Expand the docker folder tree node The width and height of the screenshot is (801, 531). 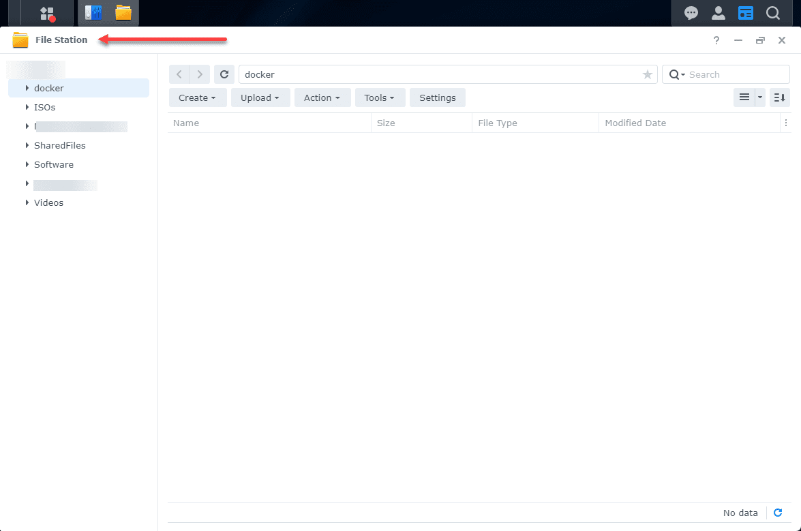(x=27, y=88)
